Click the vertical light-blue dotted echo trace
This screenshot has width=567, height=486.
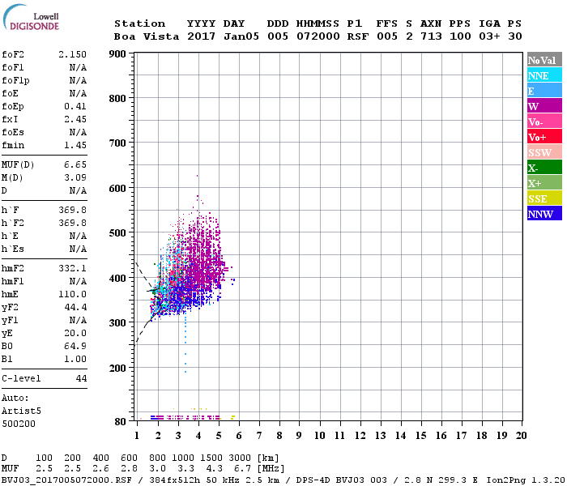pos(185,343)
